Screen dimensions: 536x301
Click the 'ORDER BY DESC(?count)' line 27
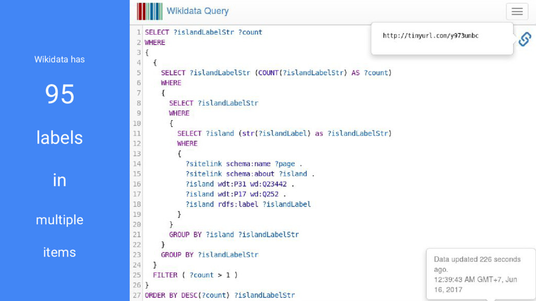pyautogui.click(x=219, y=295)
